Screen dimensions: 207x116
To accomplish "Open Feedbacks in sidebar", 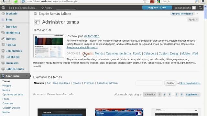I will [x=13, y=57].
